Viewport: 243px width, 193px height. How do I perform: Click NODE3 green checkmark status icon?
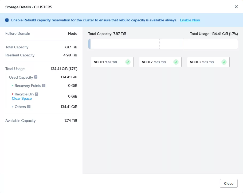[x=224, y=62]
